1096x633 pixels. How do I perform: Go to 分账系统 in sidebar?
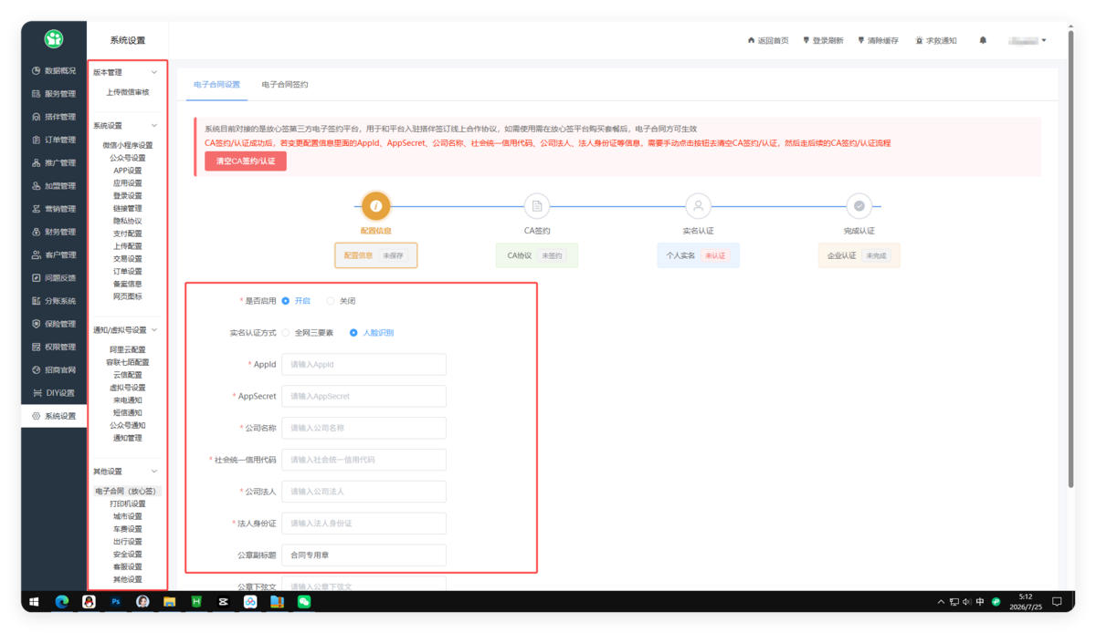[54, 301]
